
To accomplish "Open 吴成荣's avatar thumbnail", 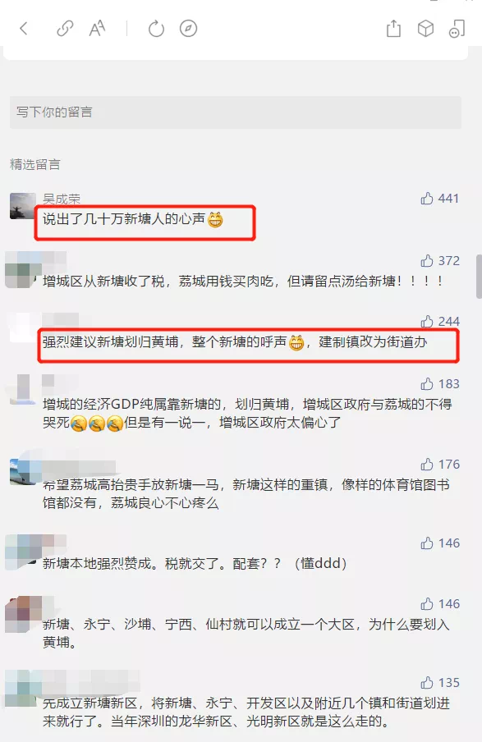I will [23, 206].
